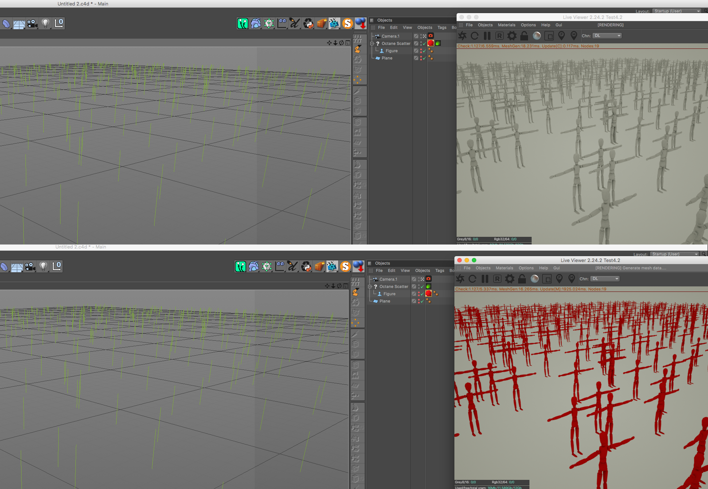Toggle the clay mode sphere in the red-figures Live Viewer
Viewport: 708px width, 489px height.
(534, 279)
